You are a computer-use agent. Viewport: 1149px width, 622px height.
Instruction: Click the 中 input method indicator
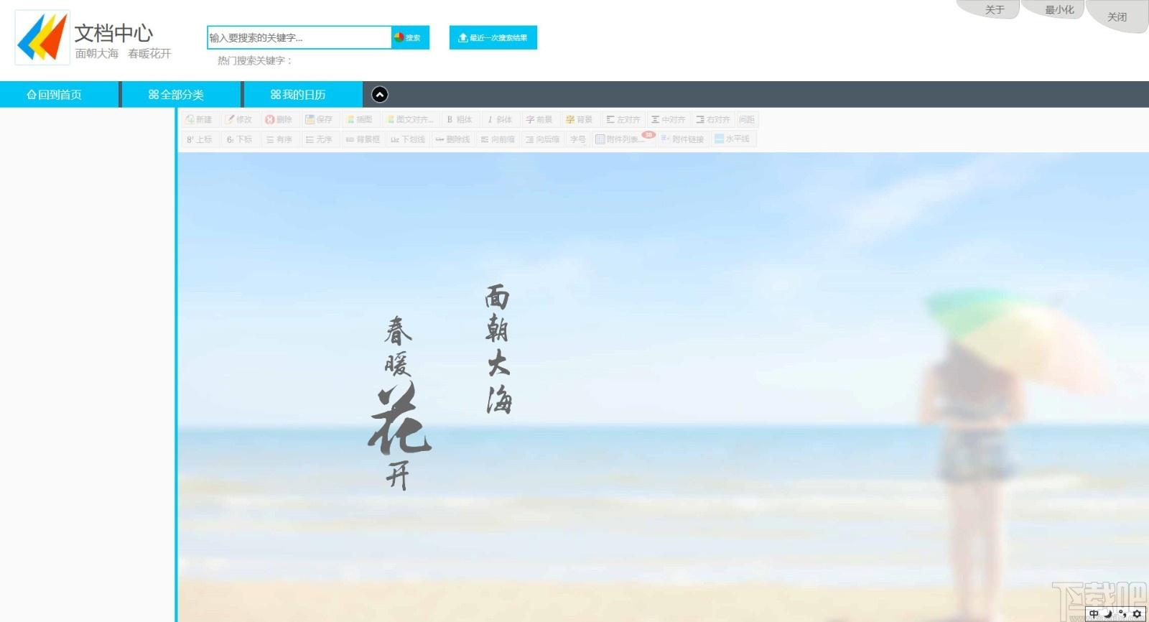click(1094, 614)
